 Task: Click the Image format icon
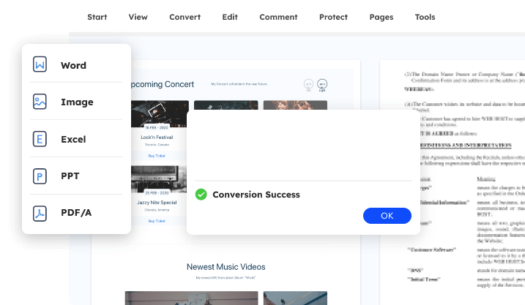click(x=40, y=102)
